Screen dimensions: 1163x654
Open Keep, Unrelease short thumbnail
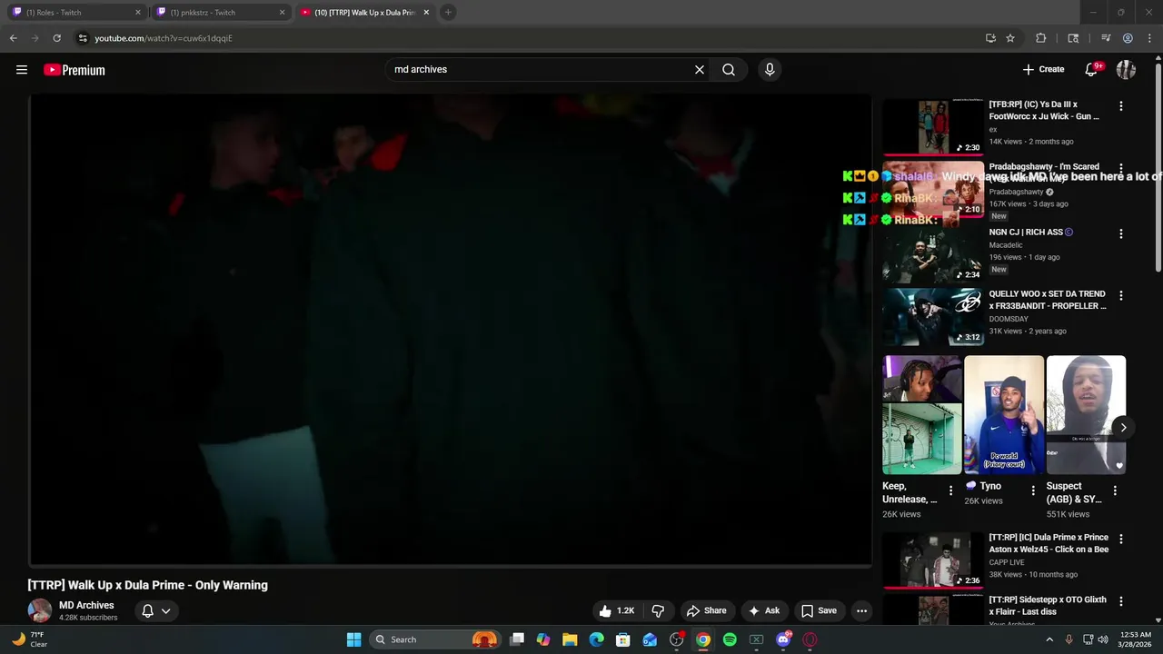[x=921, y=415]
